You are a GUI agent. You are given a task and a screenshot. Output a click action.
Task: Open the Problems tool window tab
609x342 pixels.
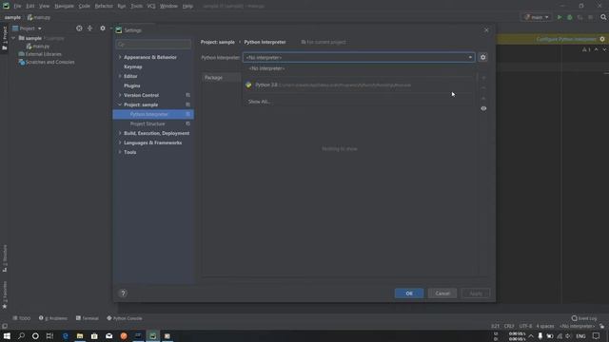tap(53, 318)
